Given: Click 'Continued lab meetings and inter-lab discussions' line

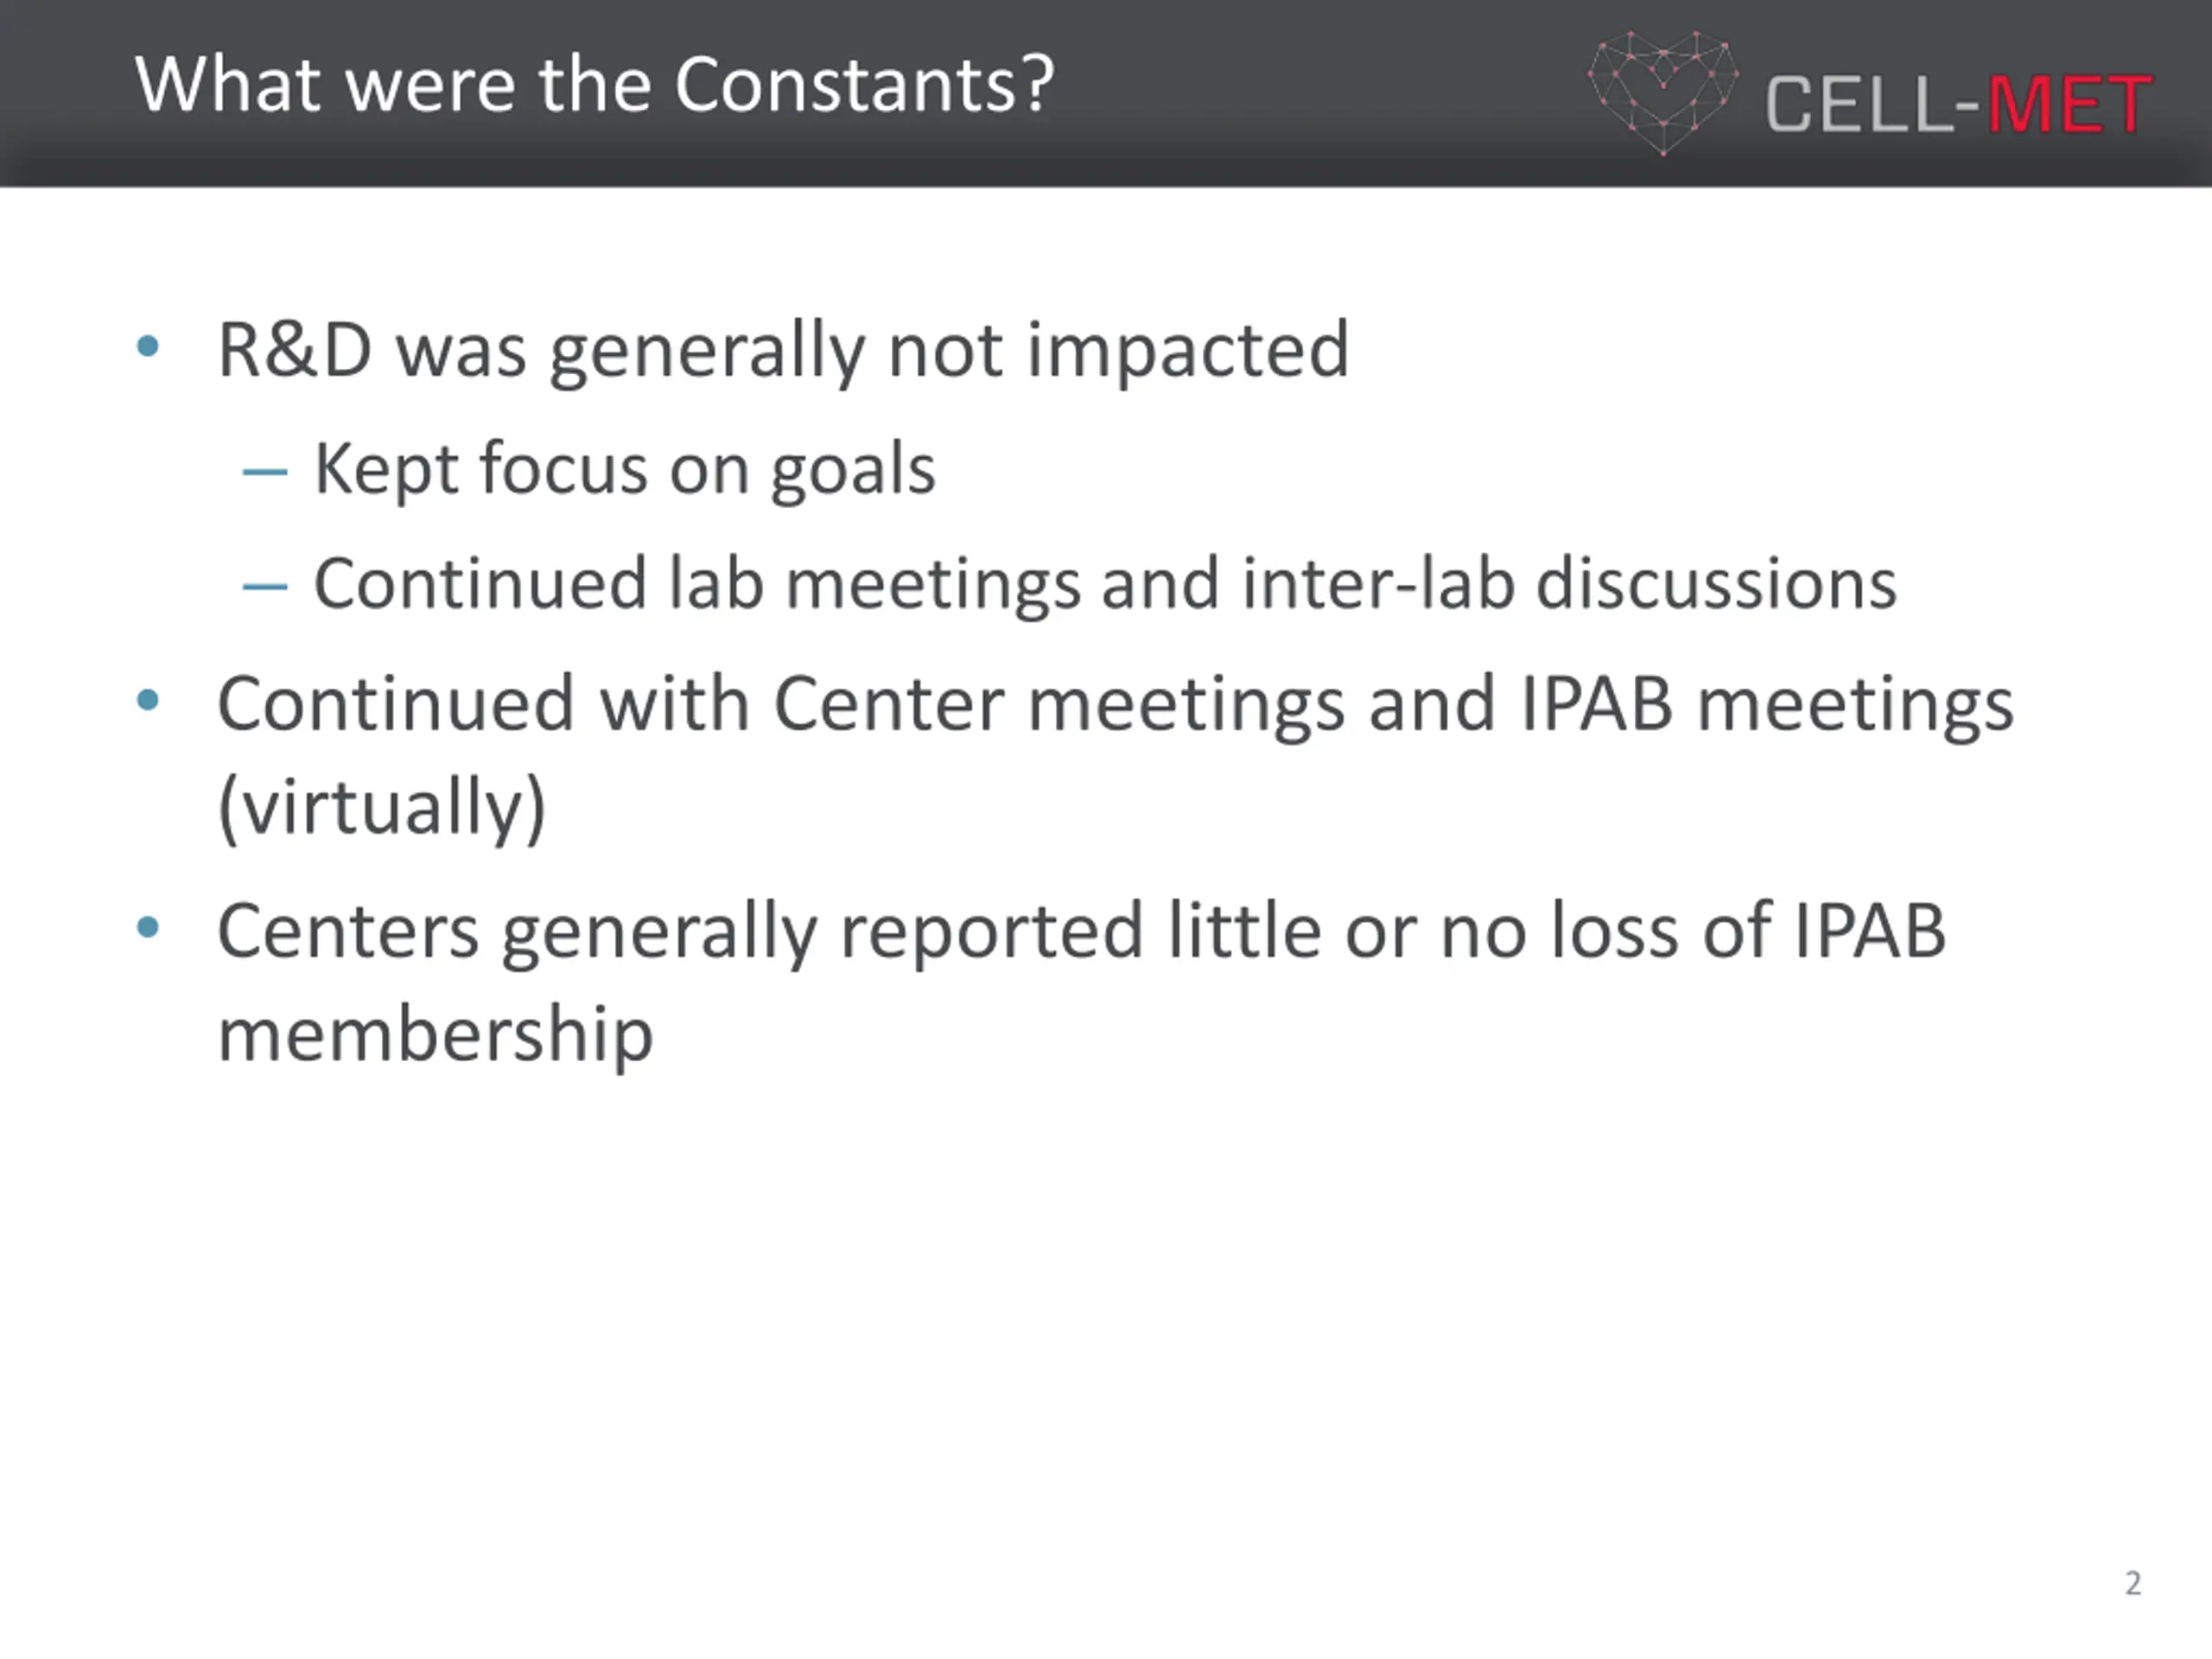Looking at the screenshot, I should (x=1105, y=585).
